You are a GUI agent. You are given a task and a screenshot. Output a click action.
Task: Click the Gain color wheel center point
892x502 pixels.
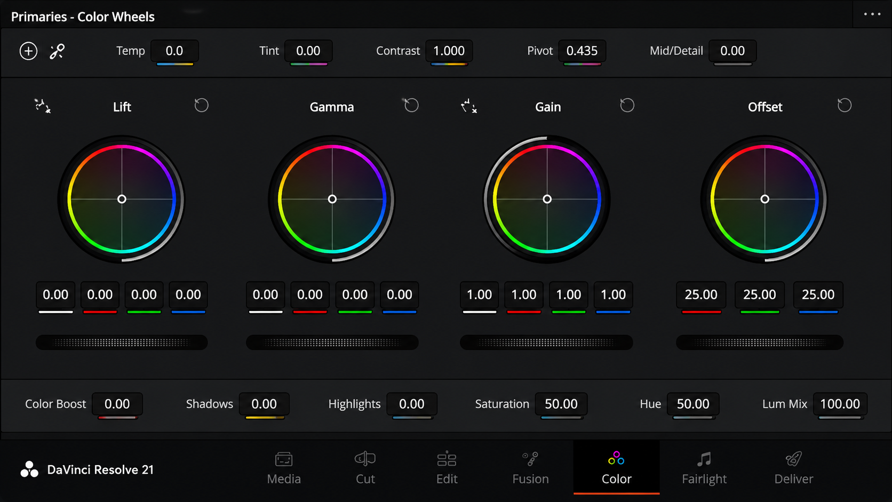(547, 199)
